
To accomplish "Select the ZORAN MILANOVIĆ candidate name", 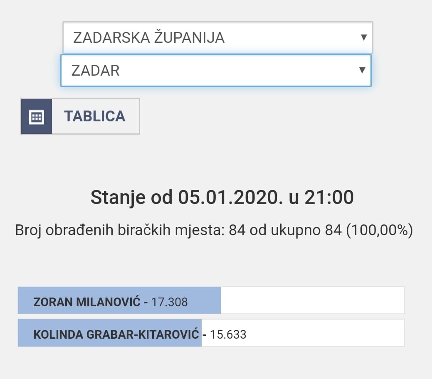I will [x=87, y=302].
